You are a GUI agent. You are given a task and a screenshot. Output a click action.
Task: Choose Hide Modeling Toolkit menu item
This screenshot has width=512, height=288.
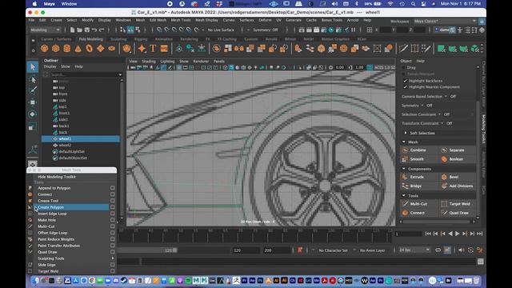point(57,177)
